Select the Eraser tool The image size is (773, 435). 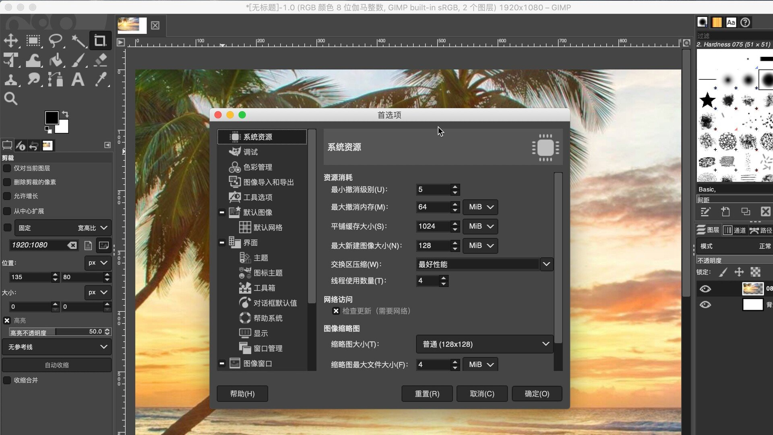100,60
